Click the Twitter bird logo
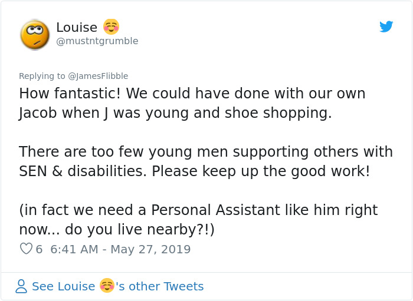This screenshot has width=413, height=301. [386, 27]
